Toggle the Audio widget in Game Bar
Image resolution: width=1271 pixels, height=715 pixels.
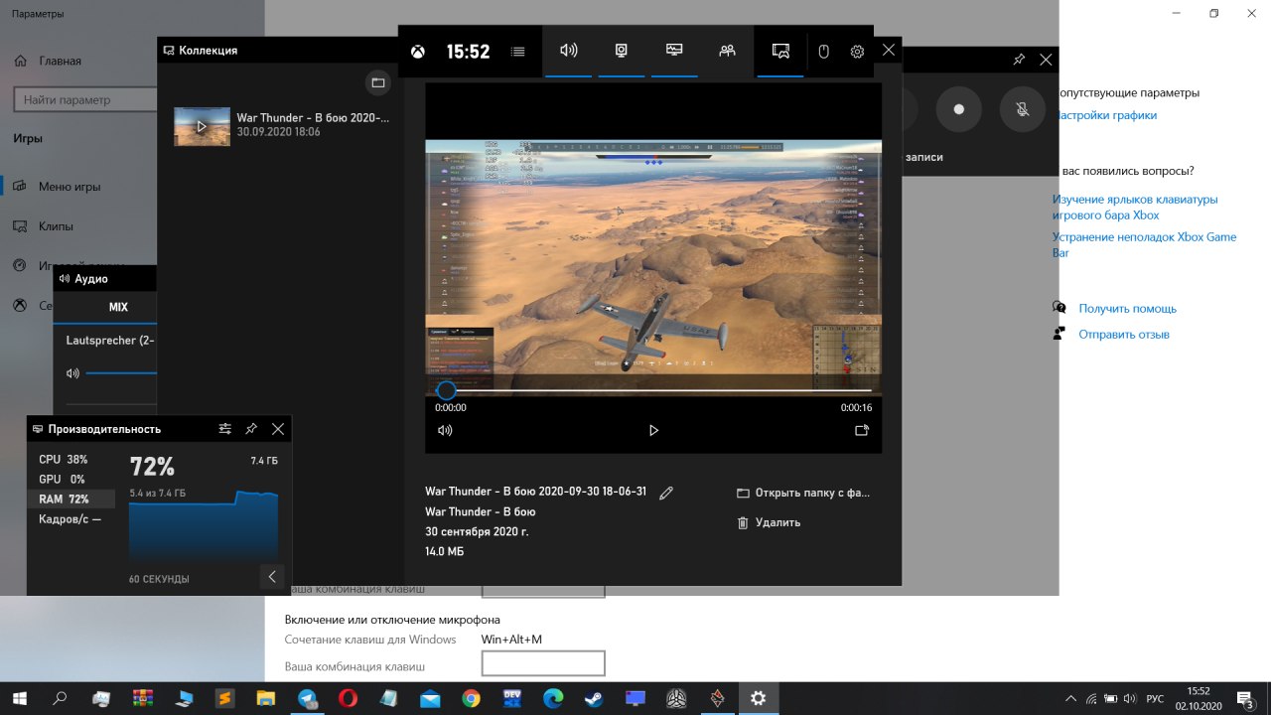pyautogui.click(x=569, y=51)
